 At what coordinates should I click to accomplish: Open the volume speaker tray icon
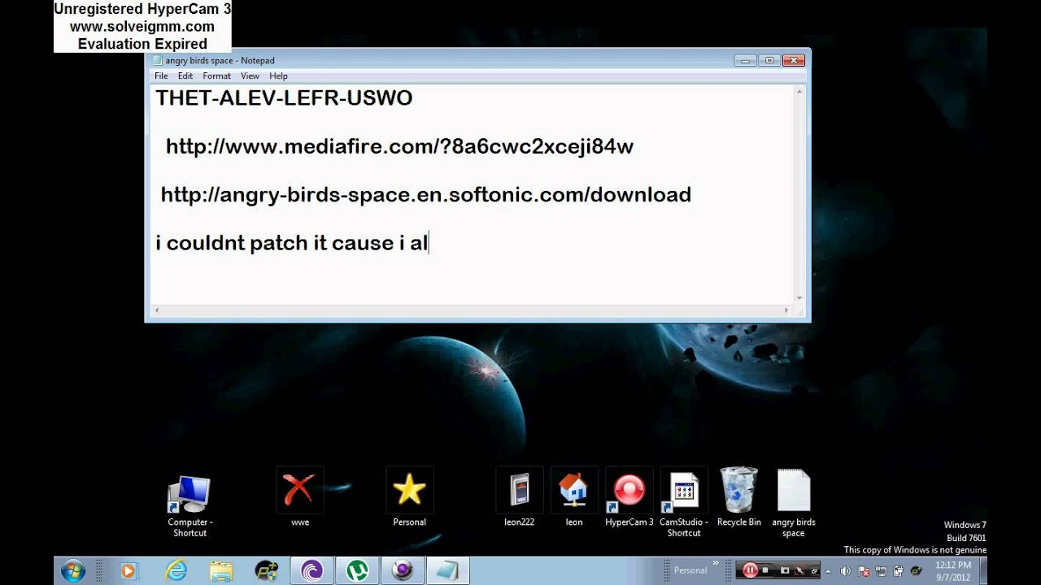845,571
